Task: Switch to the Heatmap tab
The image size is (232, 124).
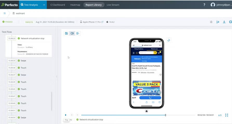Action: click(x=75, y=5)
